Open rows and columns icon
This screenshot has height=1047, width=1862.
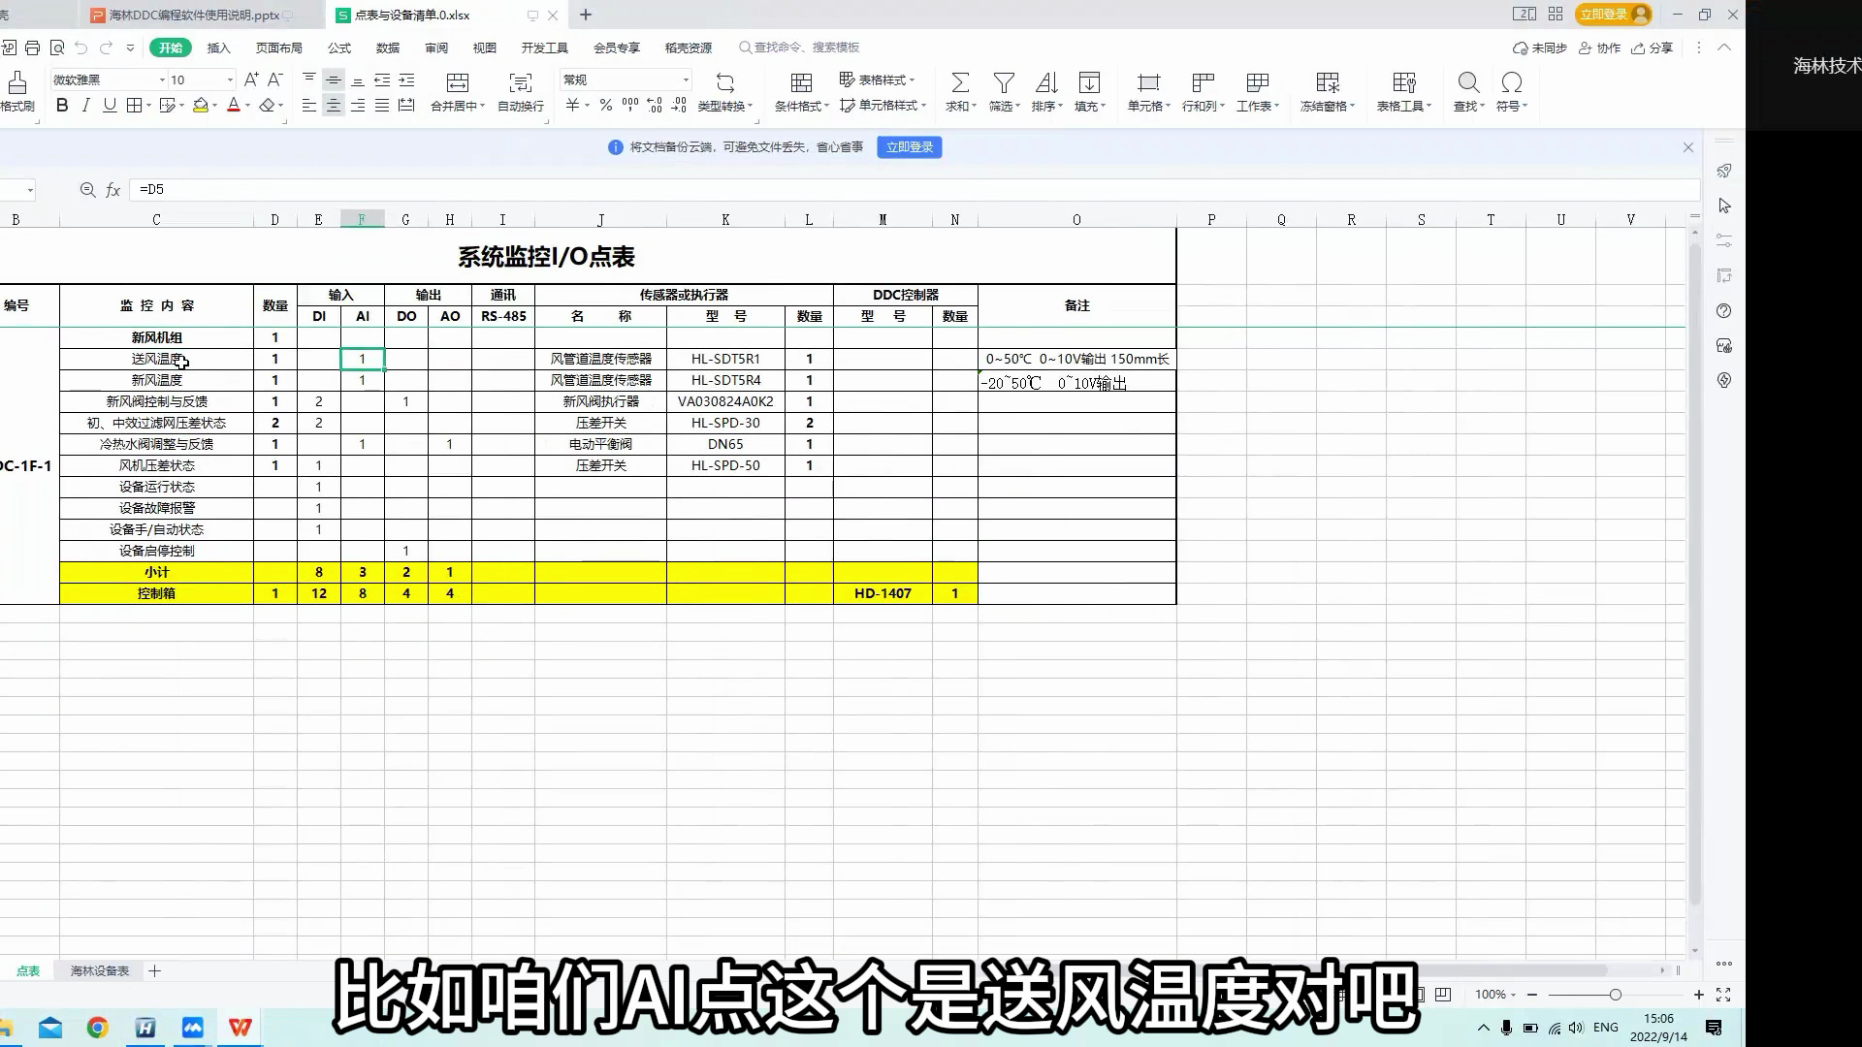pos(1204,83)
